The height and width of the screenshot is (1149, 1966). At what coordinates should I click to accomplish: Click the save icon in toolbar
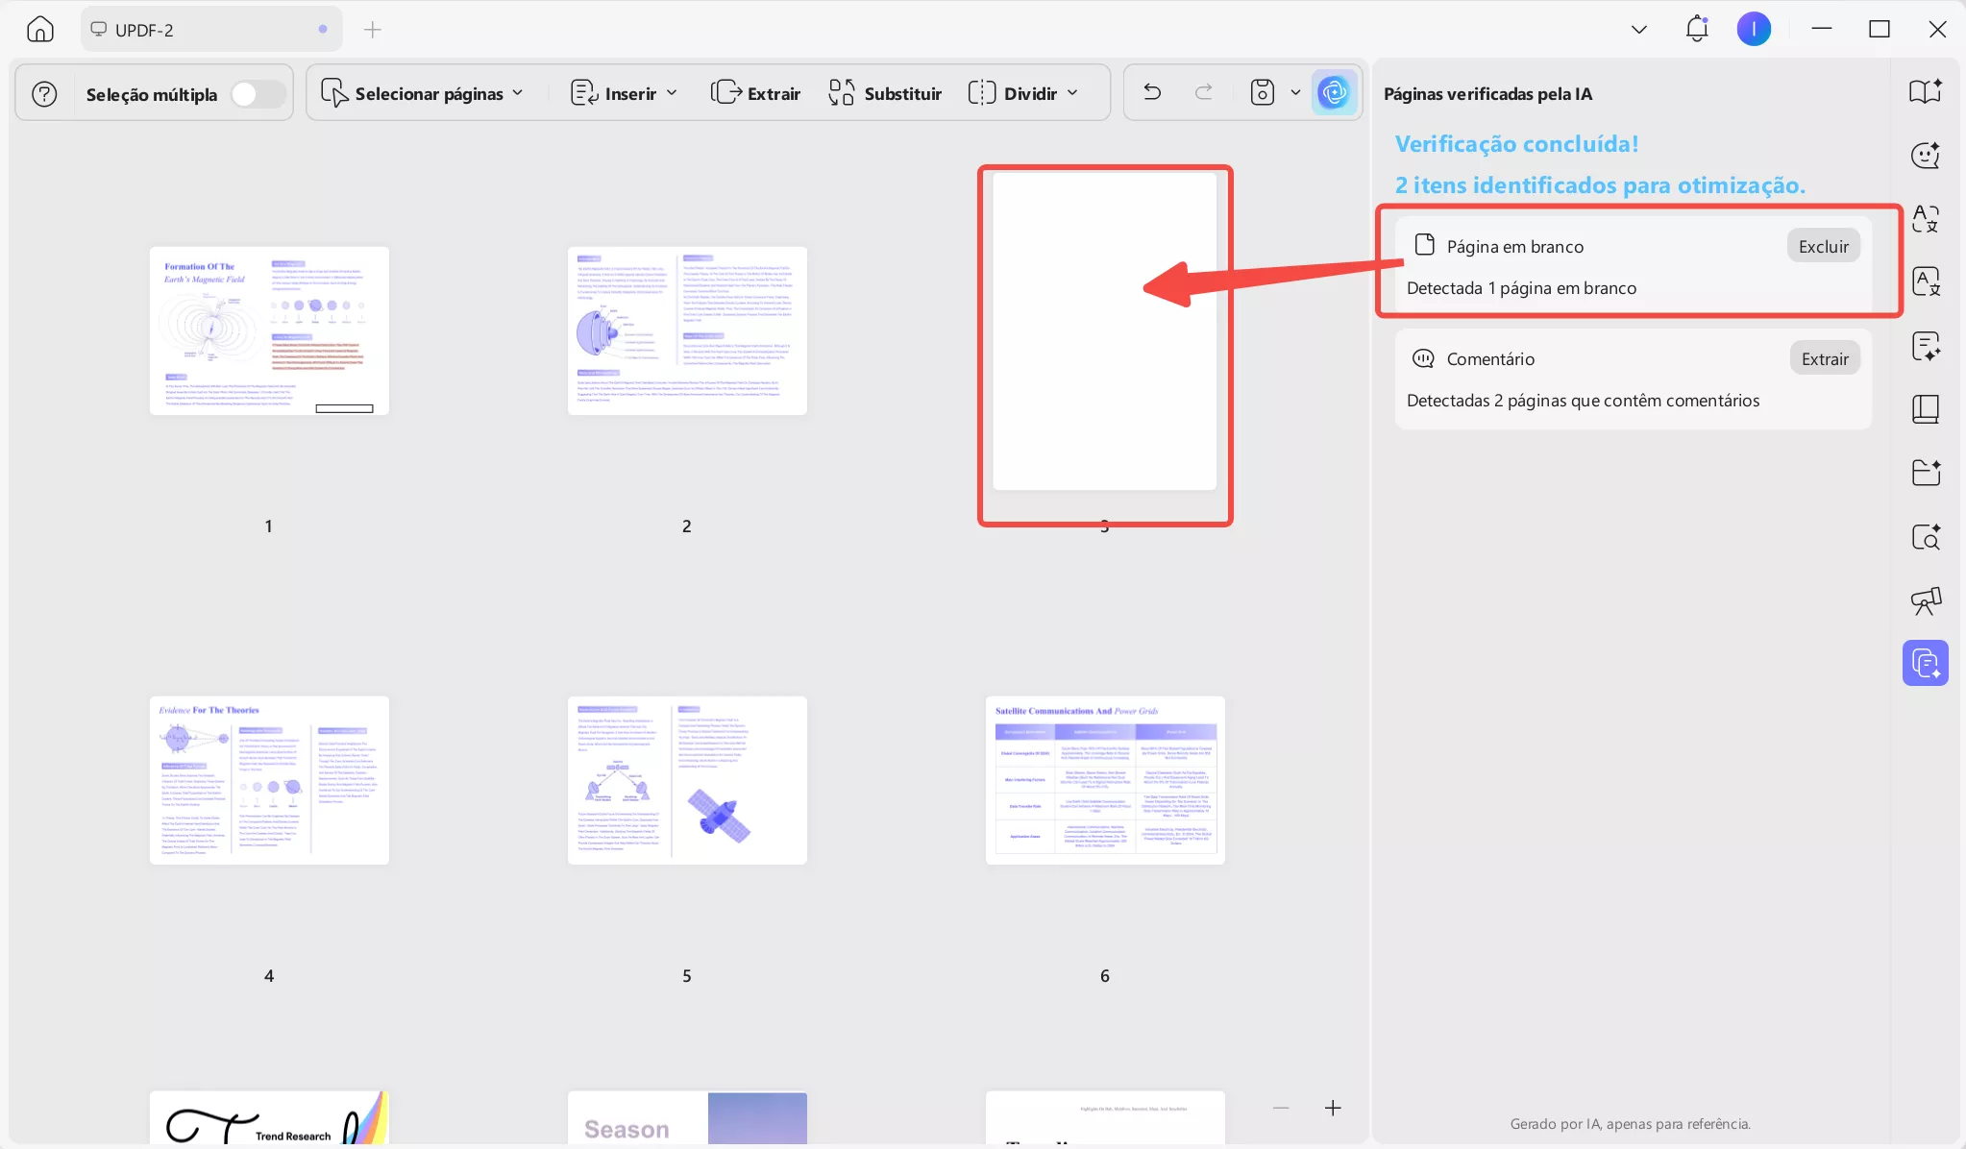(x=1262, y=92)
